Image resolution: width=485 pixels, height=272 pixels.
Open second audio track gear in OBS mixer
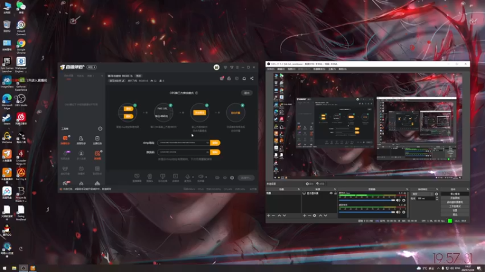pyautogui.click(x=404, y=212)
